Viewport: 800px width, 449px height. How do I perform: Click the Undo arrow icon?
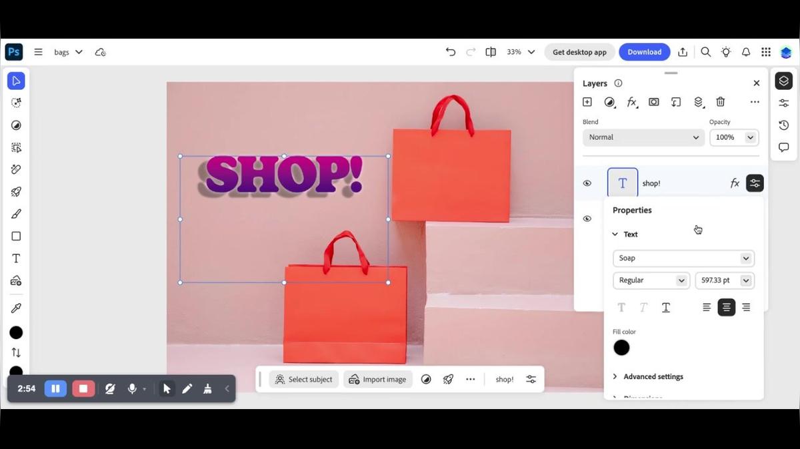pyautogui.click(x=451, y=52)
